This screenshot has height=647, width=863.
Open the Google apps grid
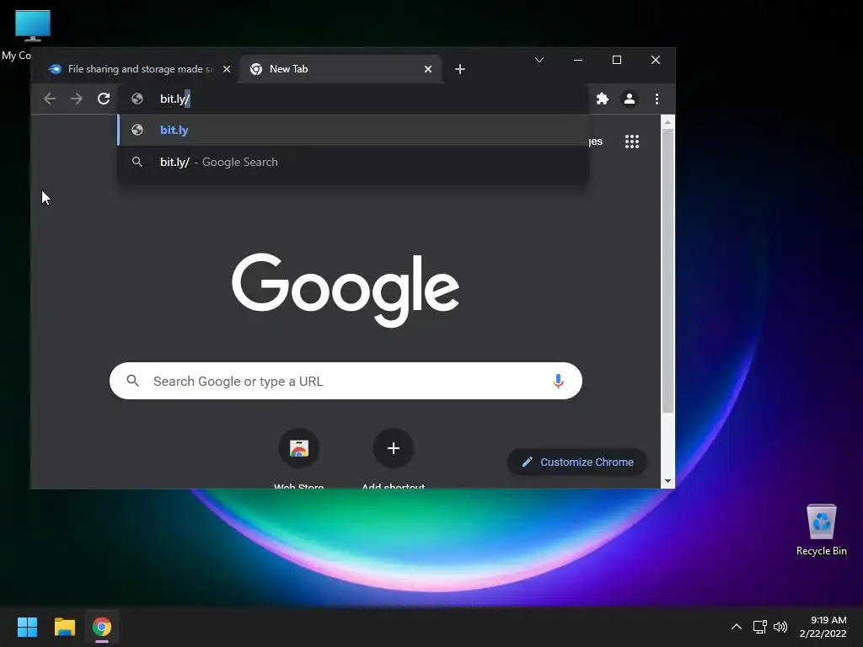pyautogui.click(x=632, y=142)
